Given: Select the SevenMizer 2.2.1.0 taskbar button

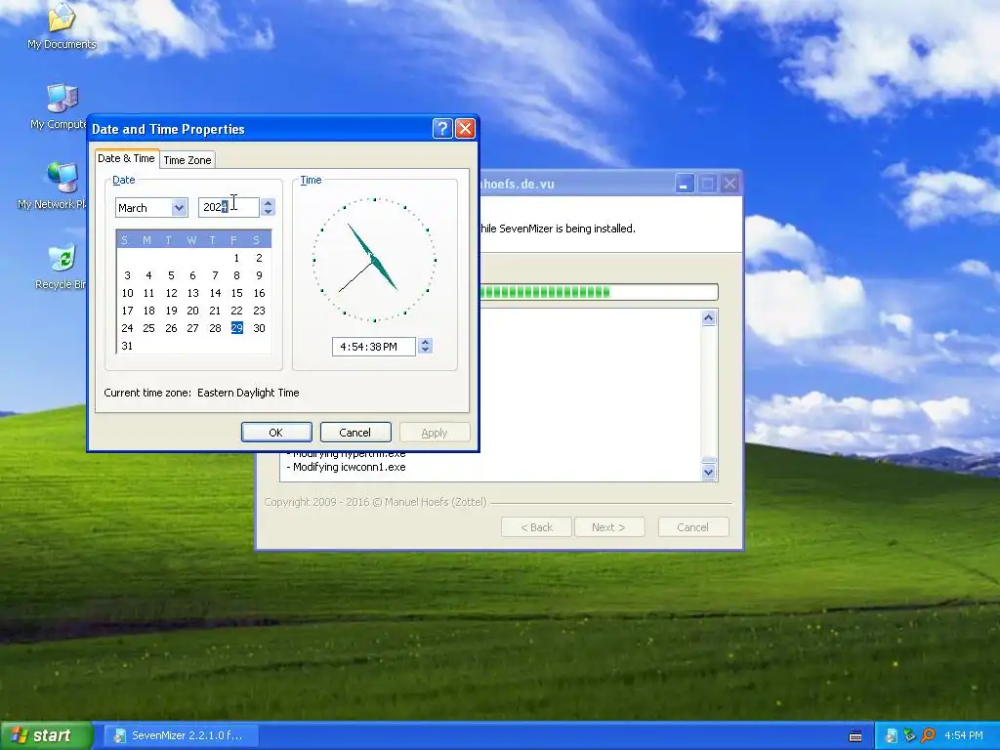Looking at the screenshot, I should pyautogui.click(x=180, y=735).
